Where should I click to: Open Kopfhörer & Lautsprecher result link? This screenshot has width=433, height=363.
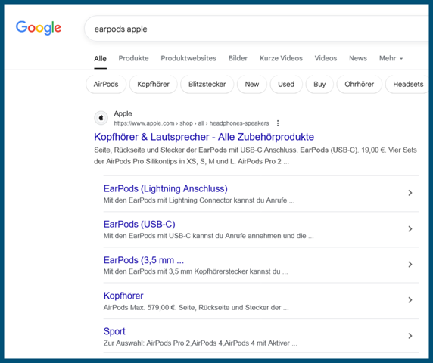(x=204, y=137)
